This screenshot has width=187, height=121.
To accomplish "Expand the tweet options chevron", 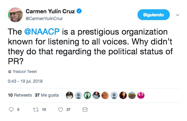I will point(177,15).
